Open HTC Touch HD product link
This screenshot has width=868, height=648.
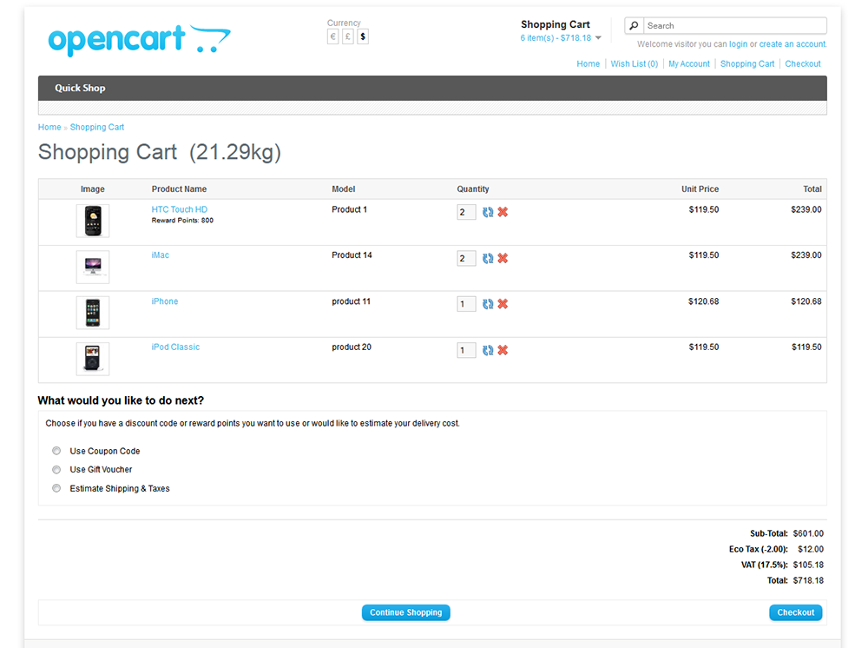pos(180,209)
